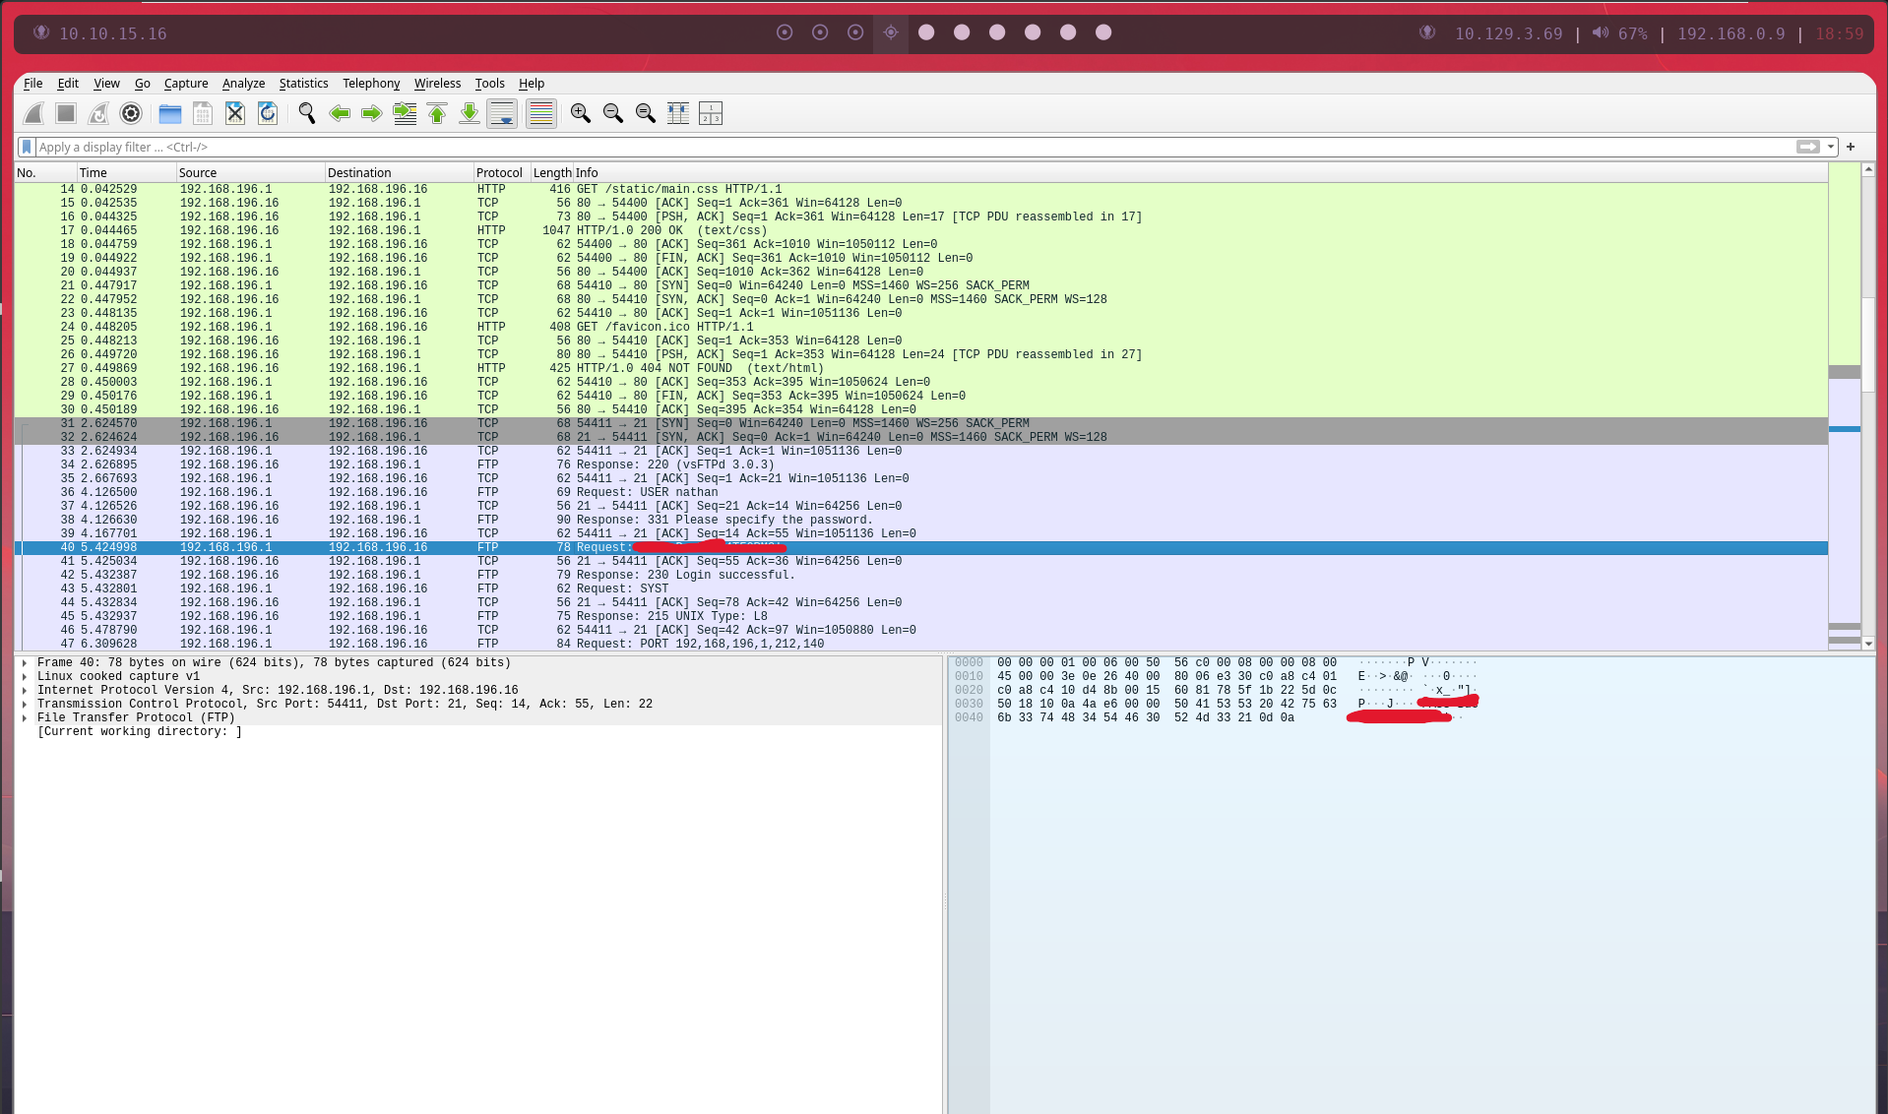The image size is (1888, 1114).
Task: Reload the capture file
Action: click(x=268, y=114)
